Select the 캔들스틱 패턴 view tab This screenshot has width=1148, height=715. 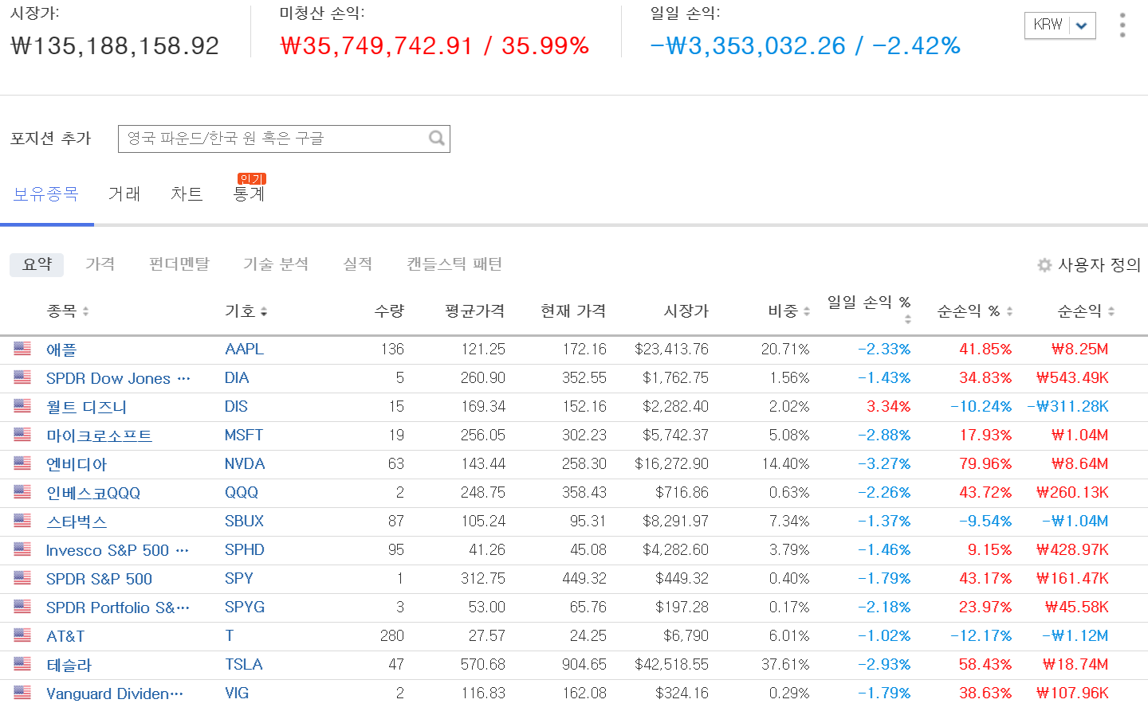[454, 264]
